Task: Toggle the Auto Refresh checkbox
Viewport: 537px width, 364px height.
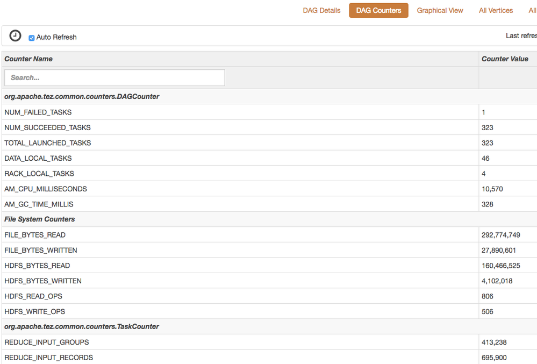Action: 32,38
